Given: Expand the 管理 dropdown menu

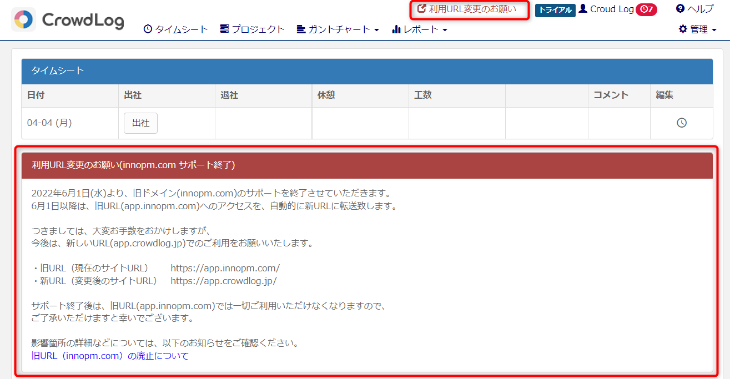Looking at the screenshot, I should point(697,29).
